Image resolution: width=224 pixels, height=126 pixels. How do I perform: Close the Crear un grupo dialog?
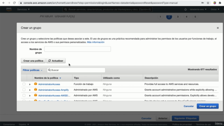(x=218, y=28)
